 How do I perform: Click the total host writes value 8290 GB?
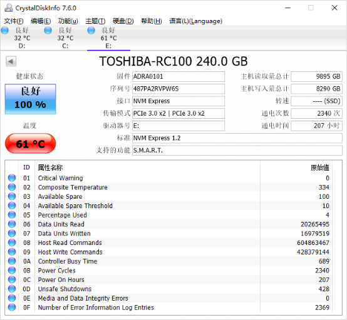point(316,89)
